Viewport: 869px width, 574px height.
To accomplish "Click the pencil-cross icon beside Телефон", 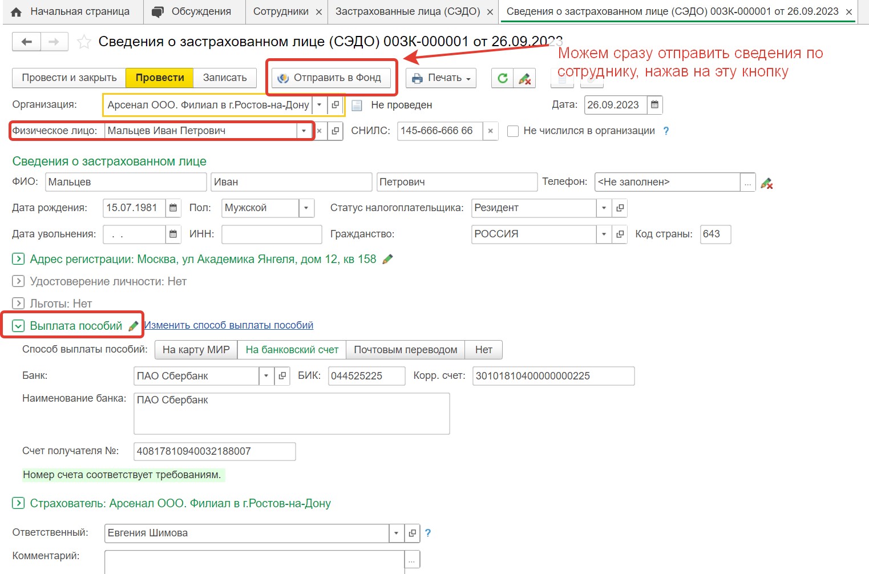I will tap(767, 183).
